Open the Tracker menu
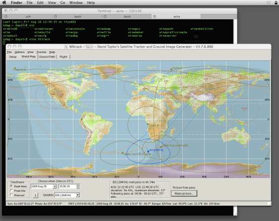This screenshot has height=221, width=279. (x=41, y=52)
